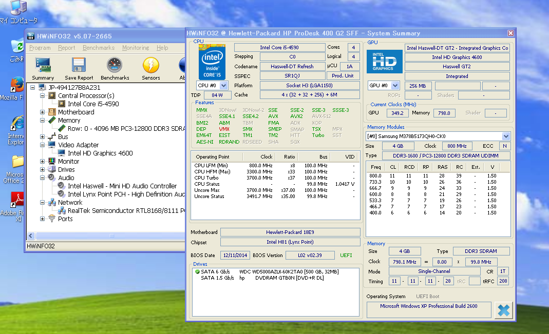Image resolution: width=549 pixels, height=334 pixels.
Task: Launch the Benchmarks gauge icon
Action: pyautogui.click(x=115, y=65)
